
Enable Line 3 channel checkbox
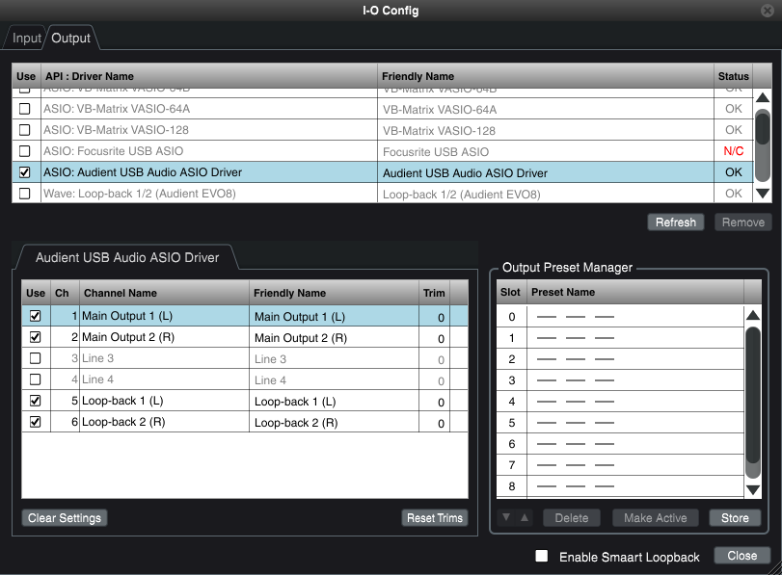(x=36, y=358)
